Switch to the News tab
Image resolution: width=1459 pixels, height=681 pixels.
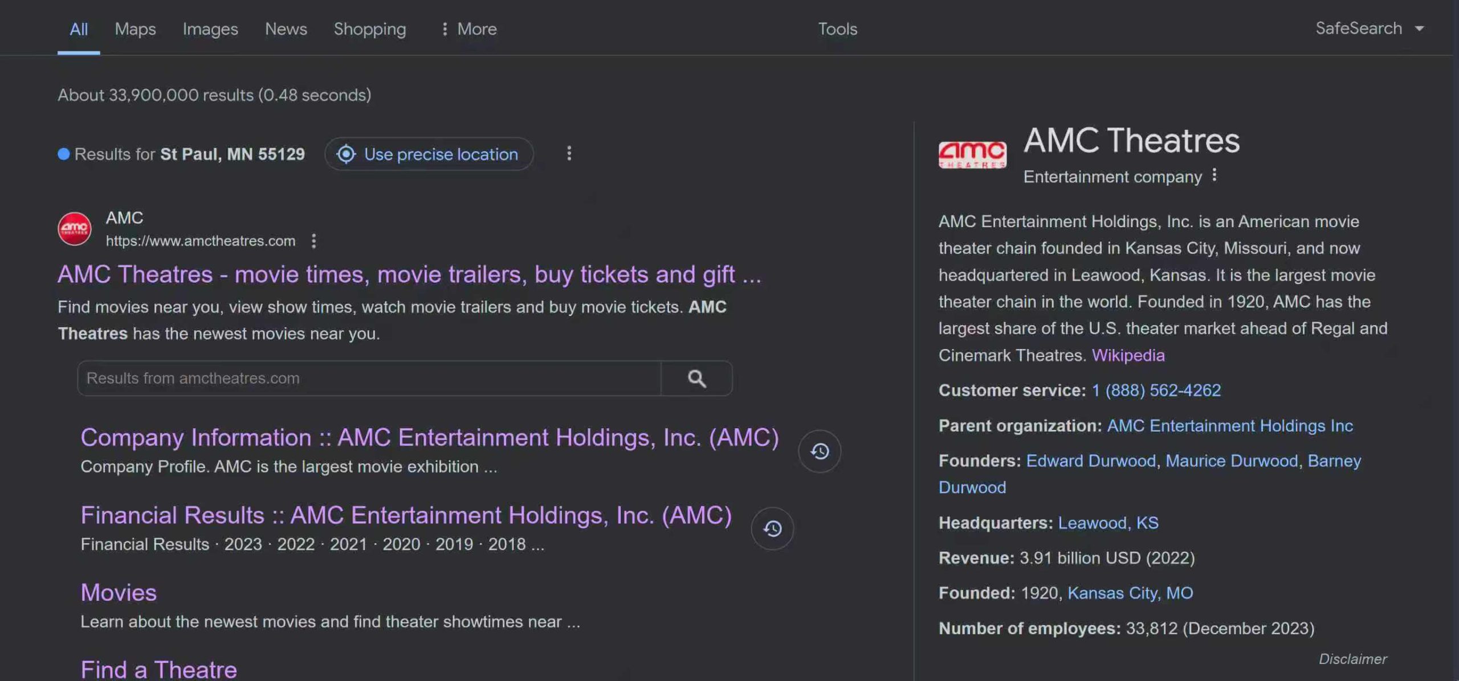[286, 29]
